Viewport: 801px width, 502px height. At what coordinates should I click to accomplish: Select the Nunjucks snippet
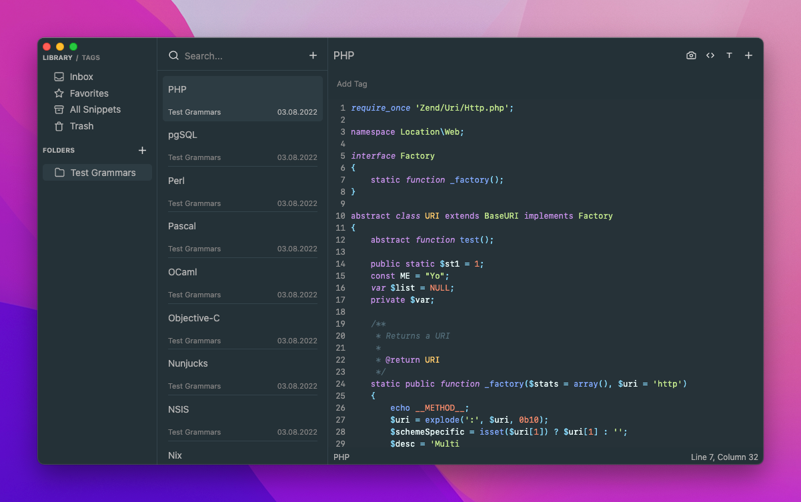[243, 373]
